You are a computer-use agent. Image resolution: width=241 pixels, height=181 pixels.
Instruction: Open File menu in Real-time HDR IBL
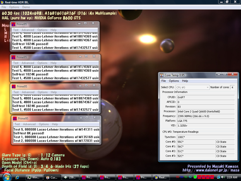(x=4, y=7)
